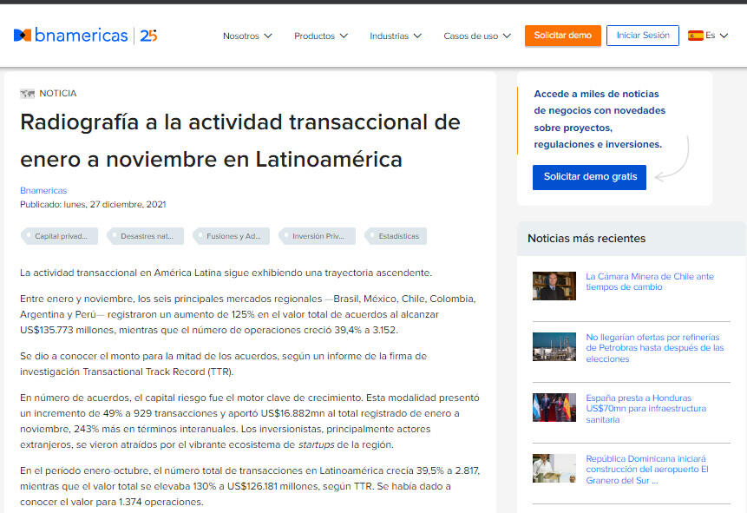This screenshot has width=747, height=513.
Task: Click the Petrobras refinery news thumbnail
Action: [554, 346]
